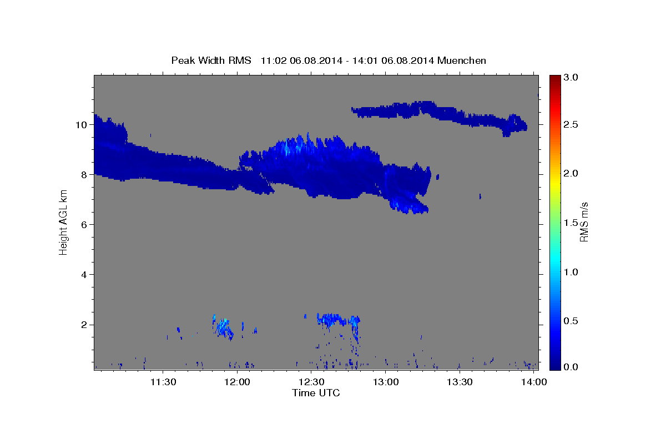Click the height tick label 2

(x=84, y=324)
